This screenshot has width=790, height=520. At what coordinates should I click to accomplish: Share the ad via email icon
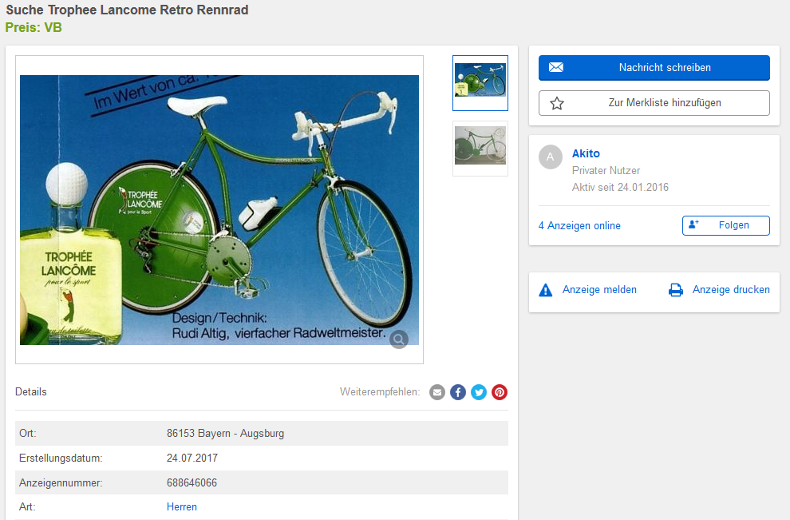[437, 392]
